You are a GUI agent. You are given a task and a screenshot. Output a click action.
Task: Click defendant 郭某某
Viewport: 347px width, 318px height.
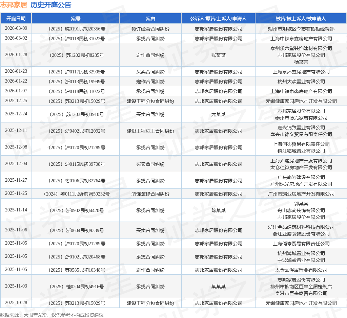[301, 204]
